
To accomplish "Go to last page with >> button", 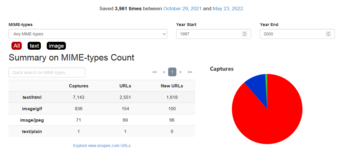I will pyautogui.click(x=190, y=72).
